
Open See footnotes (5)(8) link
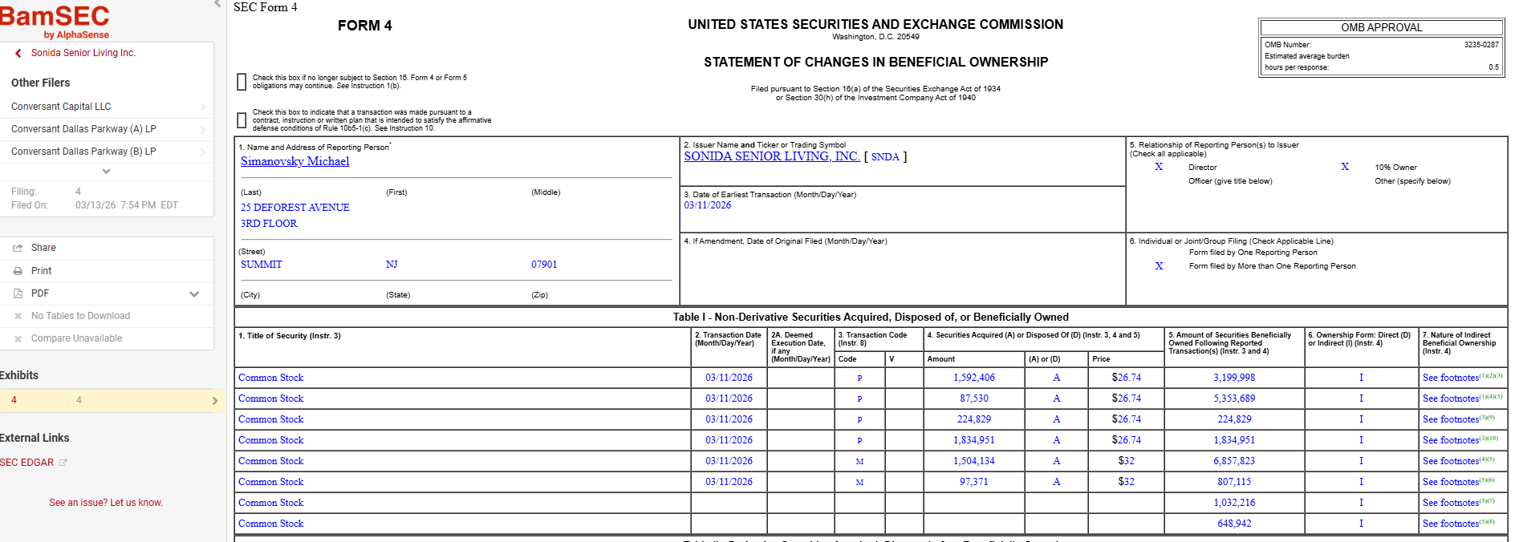coord(1459,523)
